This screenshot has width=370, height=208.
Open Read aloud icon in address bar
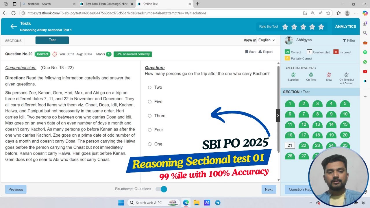[x=321, y=13]
